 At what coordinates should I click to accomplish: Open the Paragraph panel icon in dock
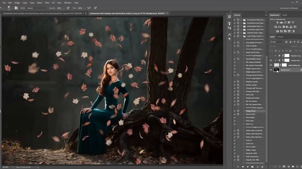pos(229,39)
